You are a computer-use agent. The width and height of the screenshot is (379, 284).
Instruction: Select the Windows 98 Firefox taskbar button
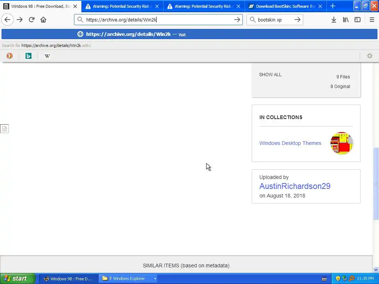click(68, 279)
